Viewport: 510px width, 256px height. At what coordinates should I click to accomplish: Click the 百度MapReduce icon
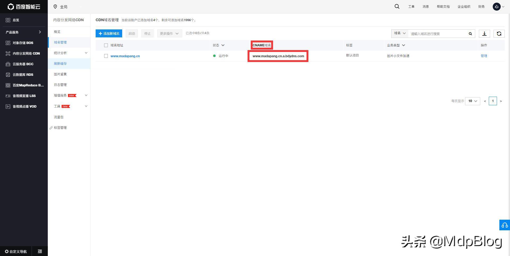[x=8, y=85]
